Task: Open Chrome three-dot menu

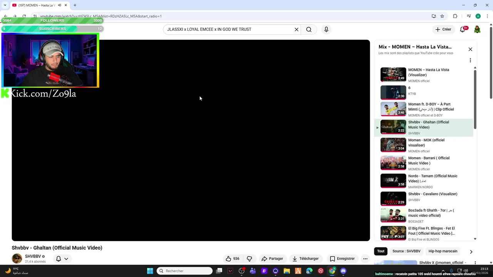Action: tap(487, 16)
